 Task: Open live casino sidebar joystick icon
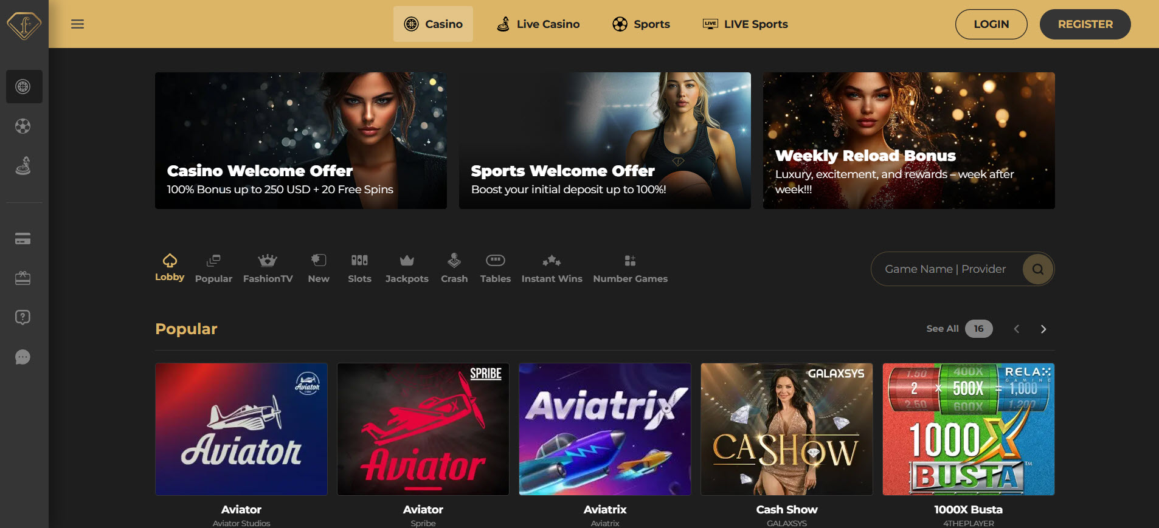23,166
